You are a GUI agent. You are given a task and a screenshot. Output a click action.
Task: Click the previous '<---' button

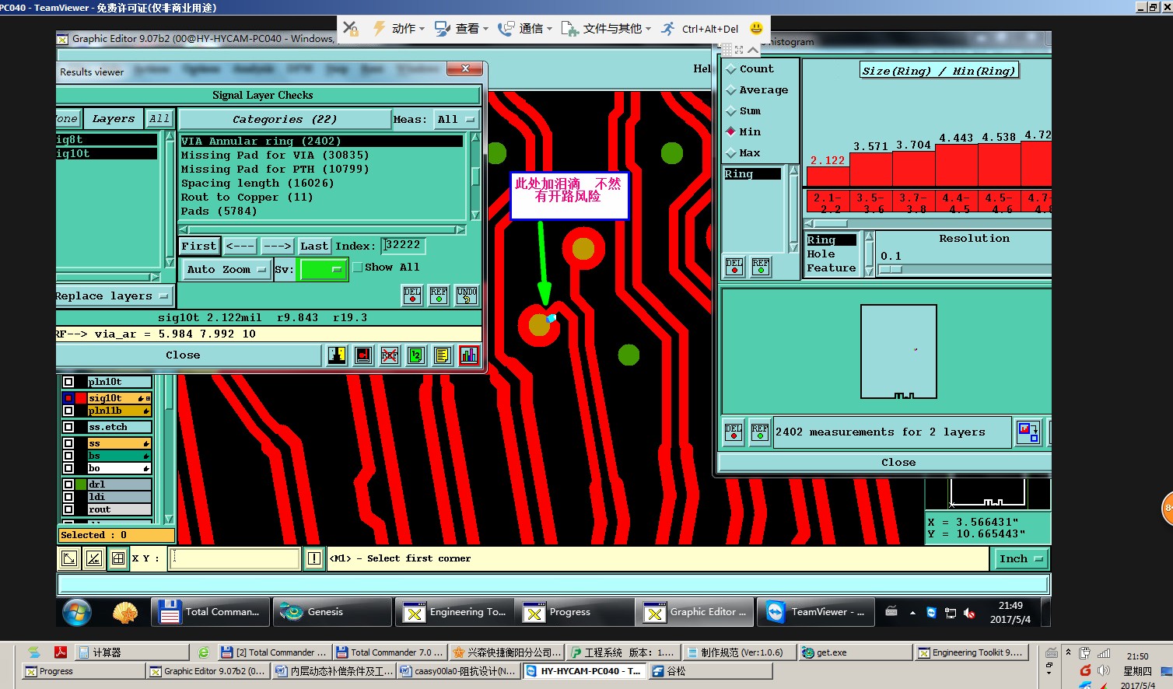(240, 247)
